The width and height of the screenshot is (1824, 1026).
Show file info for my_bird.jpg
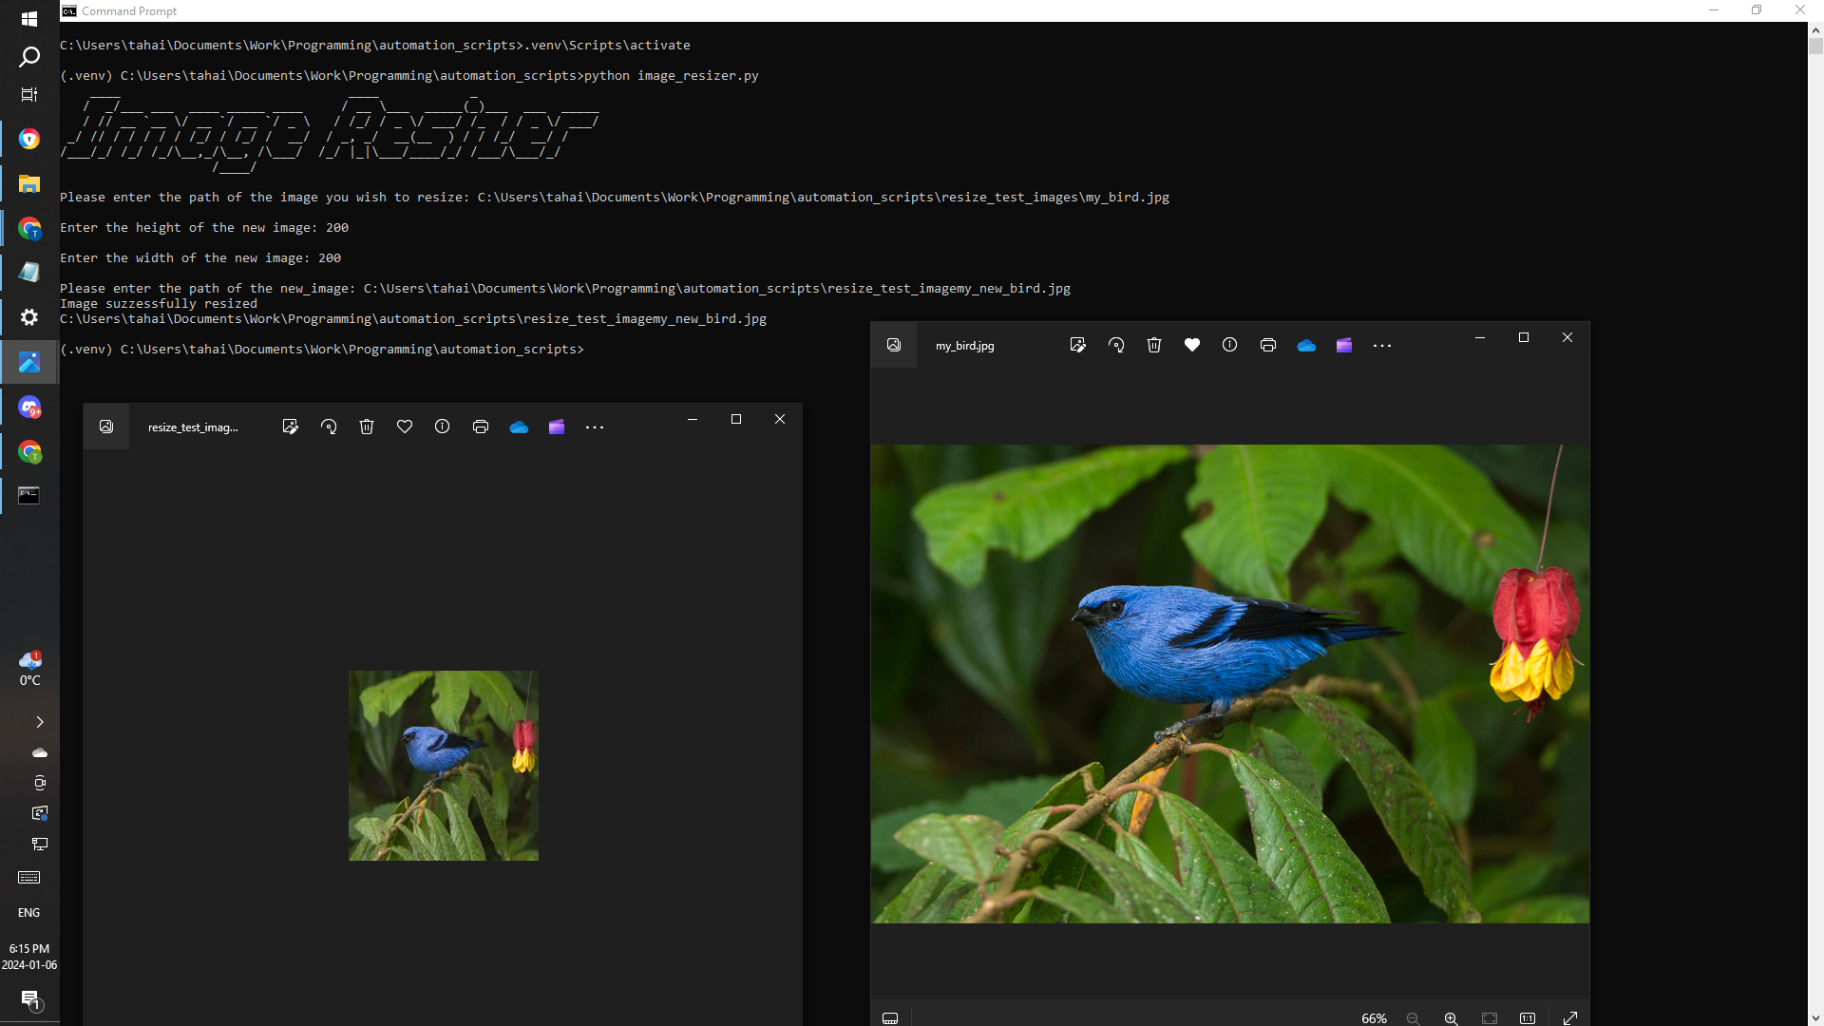coord(1229,346)
